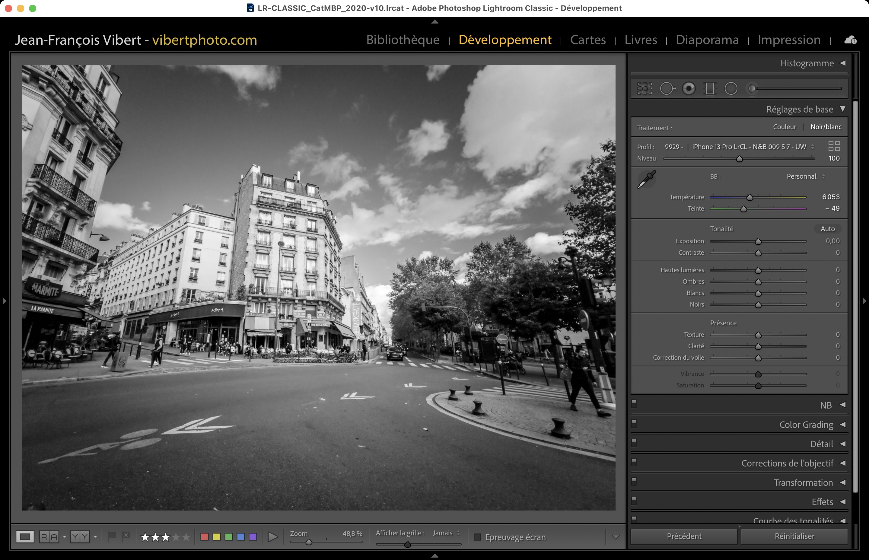Screen dimensions: 869x560
Task: Pick the white balance eyedropper tool
Action: [x=647, y=179]
